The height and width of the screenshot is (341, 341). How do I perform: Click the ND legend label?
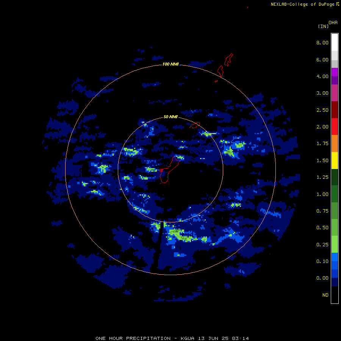325,295
